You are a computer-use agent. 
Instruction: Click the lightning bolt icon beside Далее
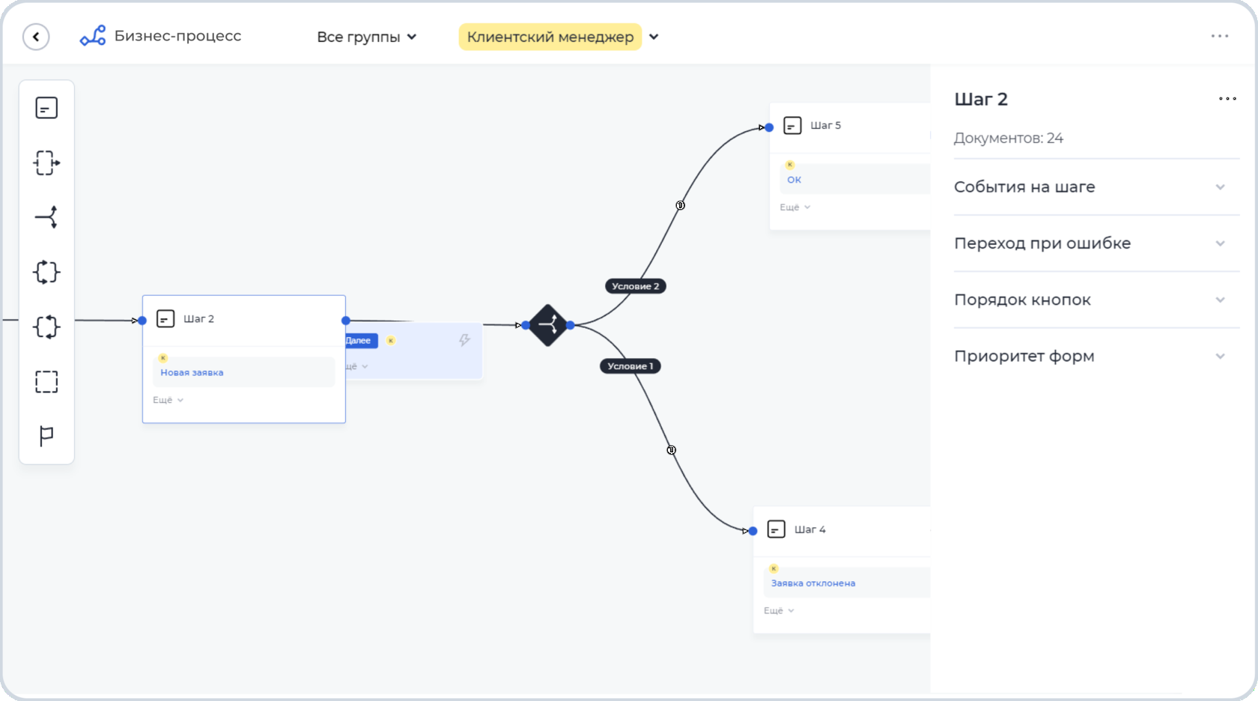[464, 341]
